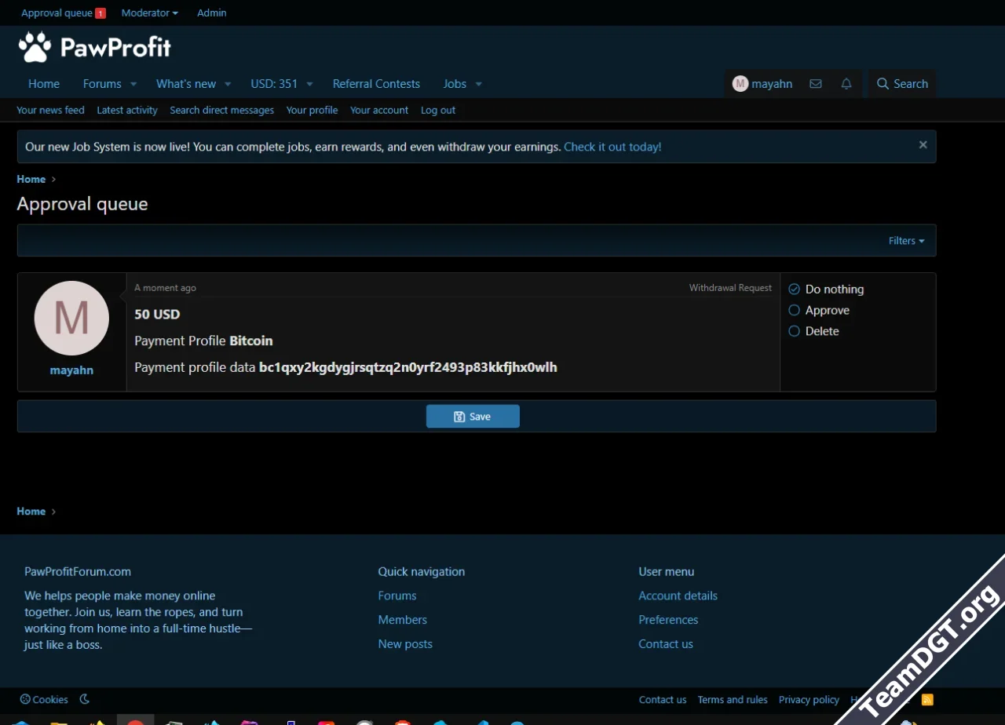The image size is (1005, 725).
Task: Click mayahn's avatar in the queue
Action: coord(71,318)
